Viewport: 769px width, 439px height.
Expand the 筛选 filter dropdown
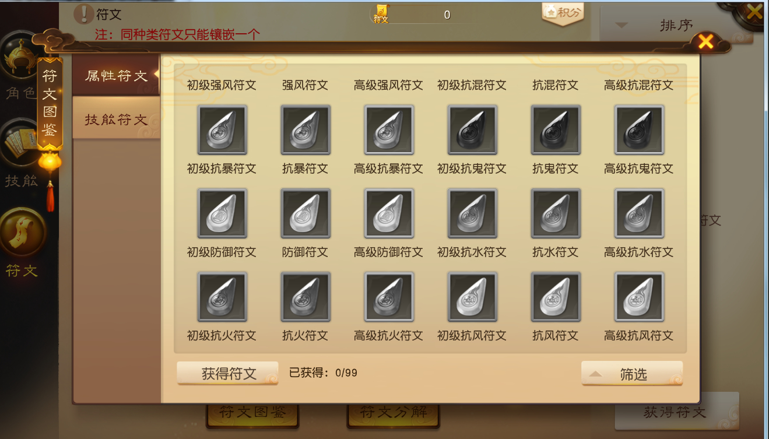(x=632, y=374)
